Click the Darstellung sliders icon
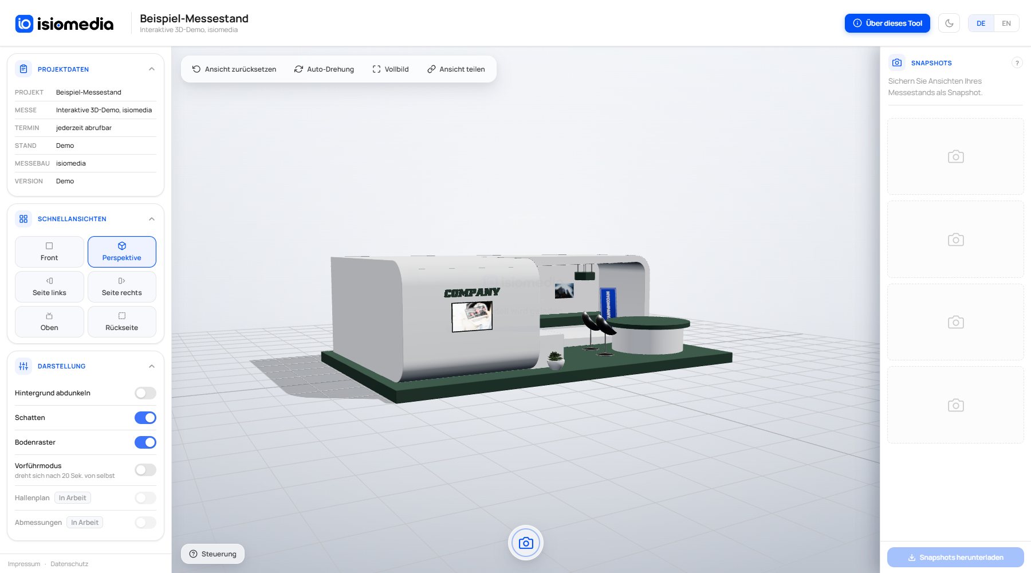This screenshot has width=1031, height=573. [23, 366]
